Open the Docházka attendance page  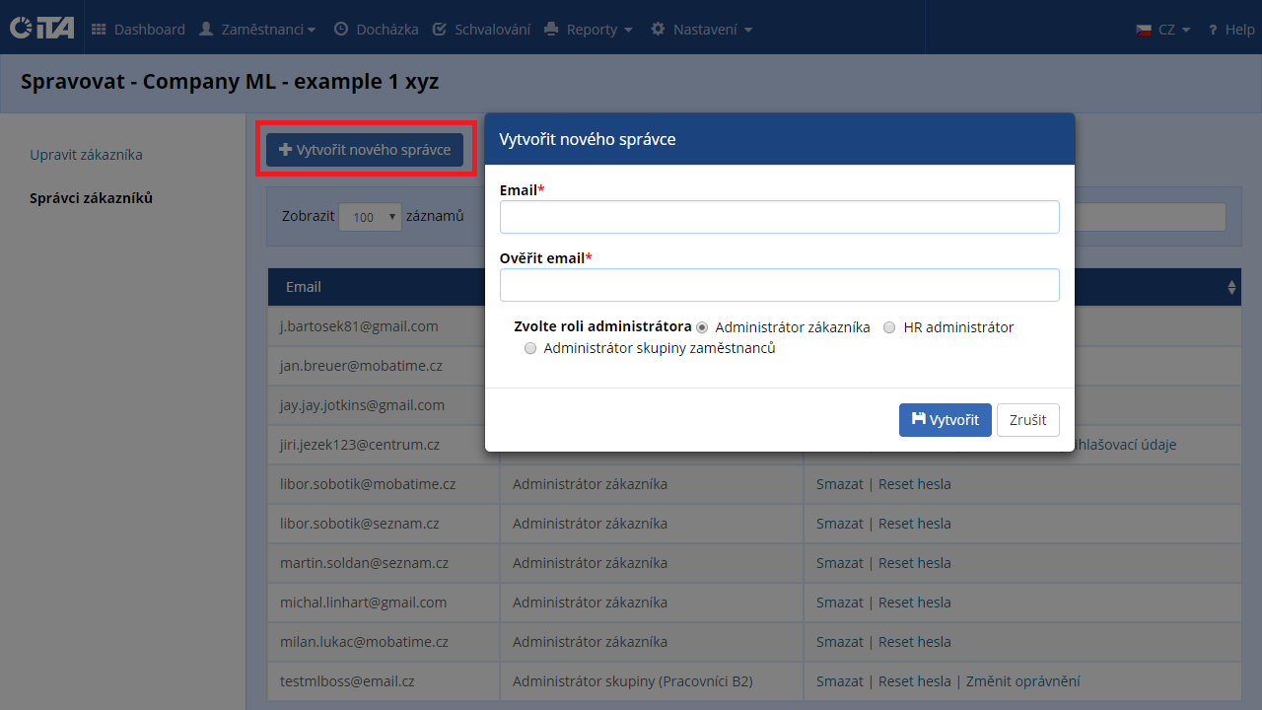pos(376,30)
